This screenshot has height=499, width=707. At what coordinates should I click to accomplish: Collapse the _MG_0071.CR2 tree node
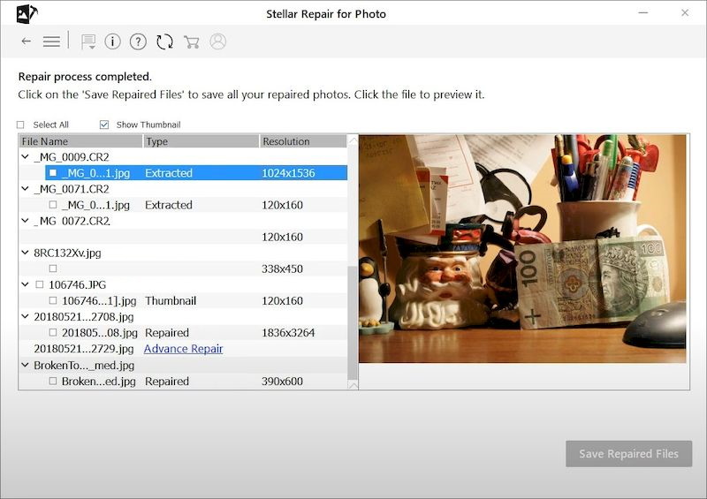point(26,188)
